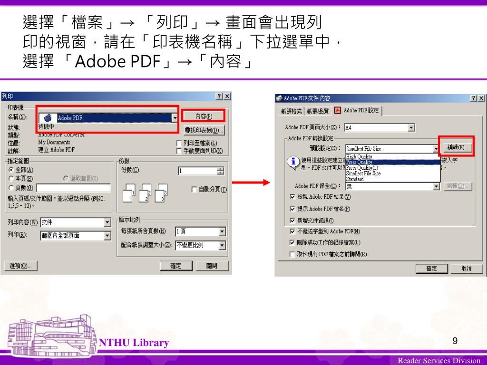Viewport: 487px width, 365px height.
Task: Click the info icon in conversion settings
Action: coord(293,162)
